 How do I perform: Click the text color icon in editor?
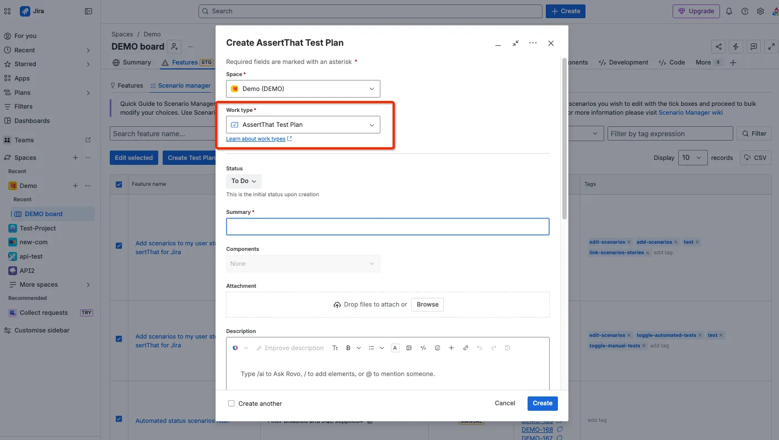pos(395,348)
